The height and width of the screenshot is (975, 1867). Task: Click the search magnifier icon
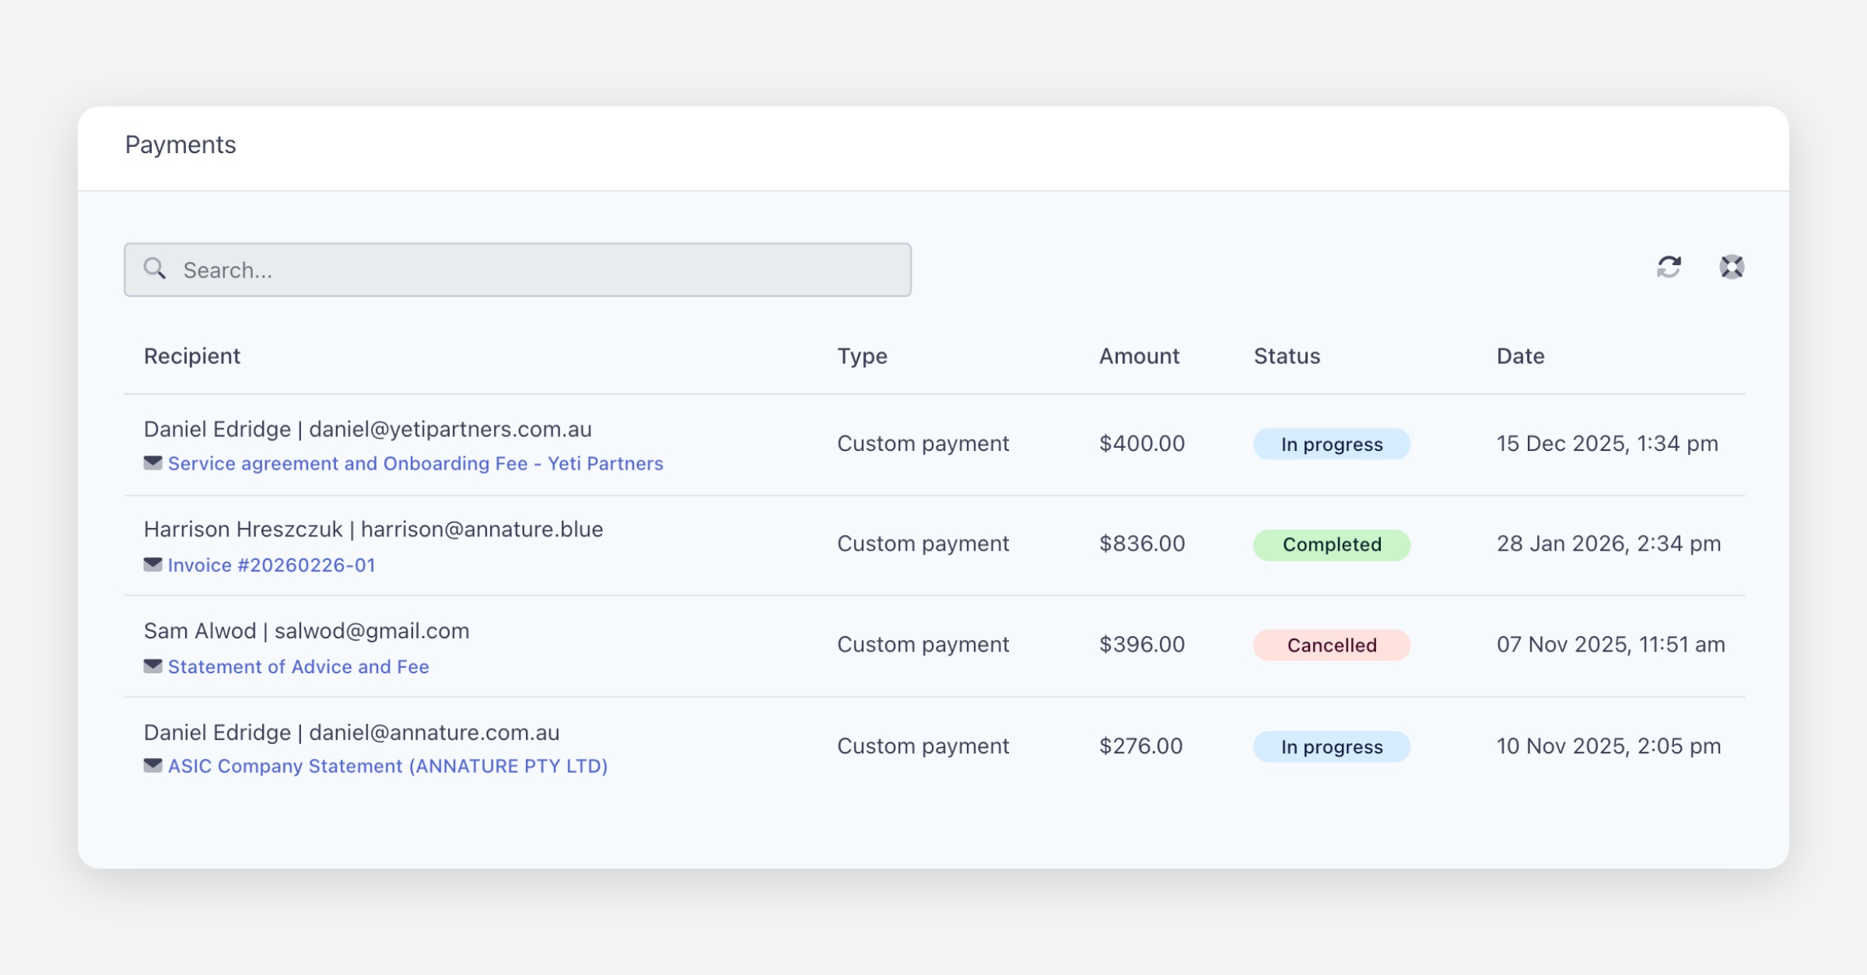coord(155,269)
